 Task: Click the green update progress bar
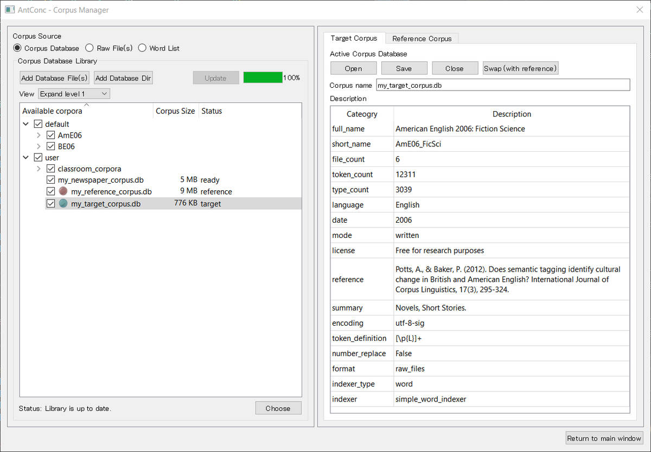coord(263,78)
